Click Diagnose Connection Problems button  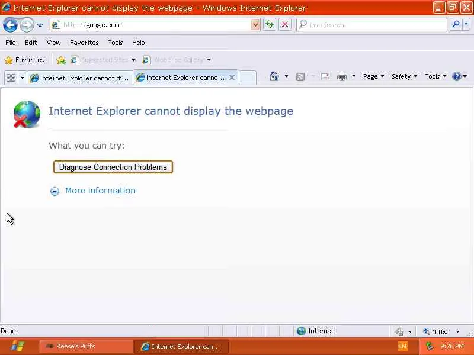click(113, 167)
